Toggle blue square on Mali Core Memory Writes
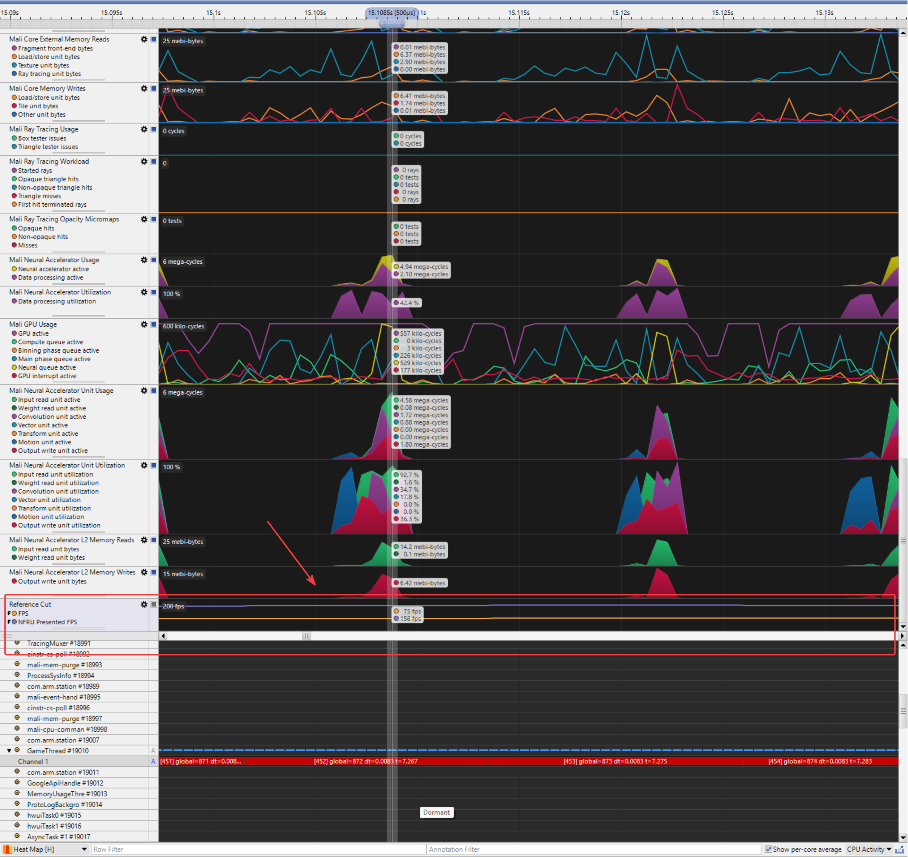The height and width of the screenshot is (857, 908). click(x=154, y=88)
